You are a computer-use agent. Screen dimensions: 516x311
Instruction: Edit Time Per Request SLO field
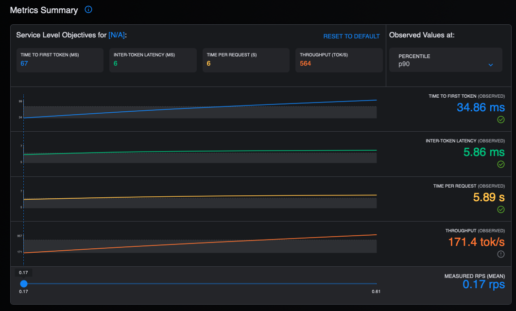pos(246,63)
